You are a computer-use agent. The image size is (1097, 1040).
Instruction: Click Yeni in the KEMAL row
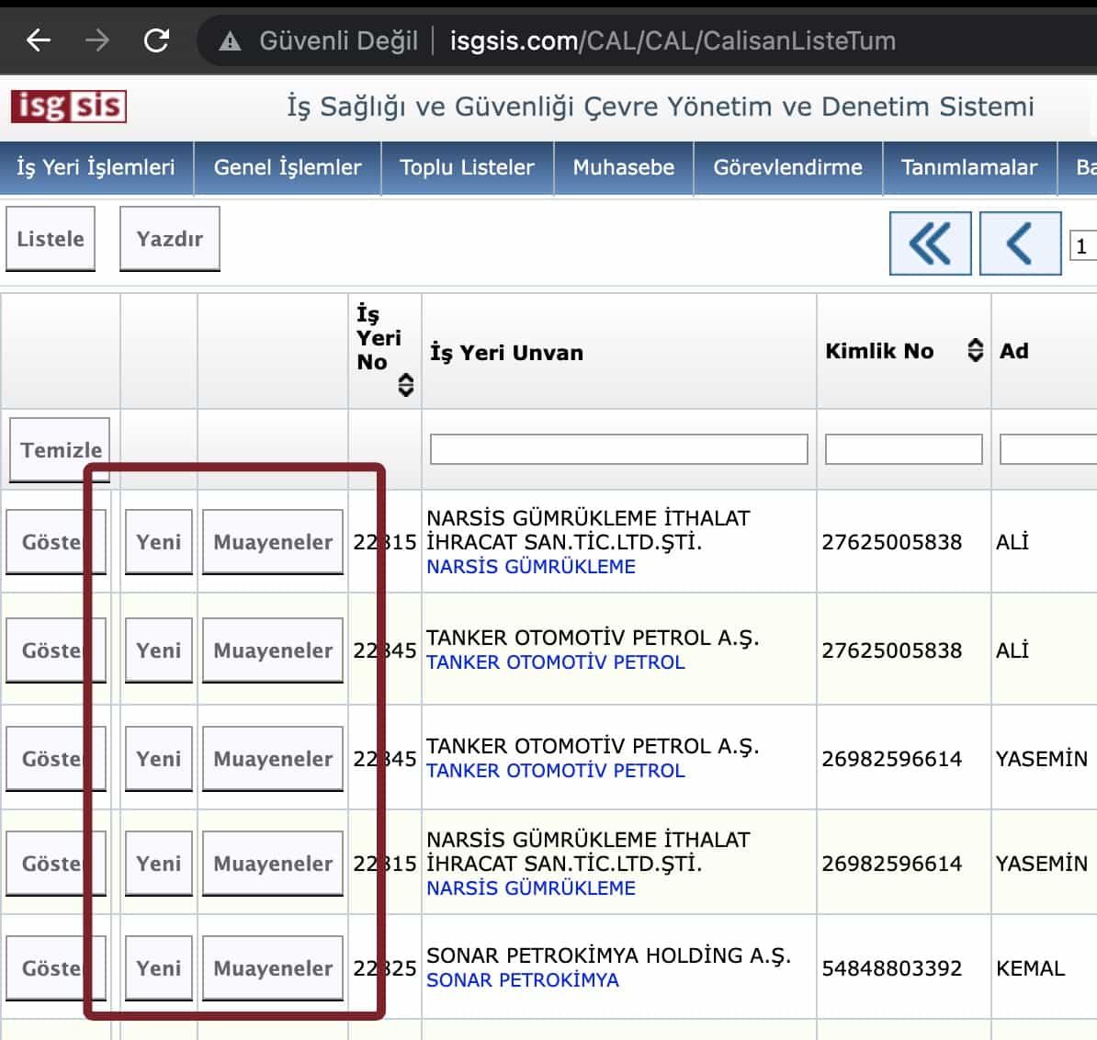coord(158,967)
